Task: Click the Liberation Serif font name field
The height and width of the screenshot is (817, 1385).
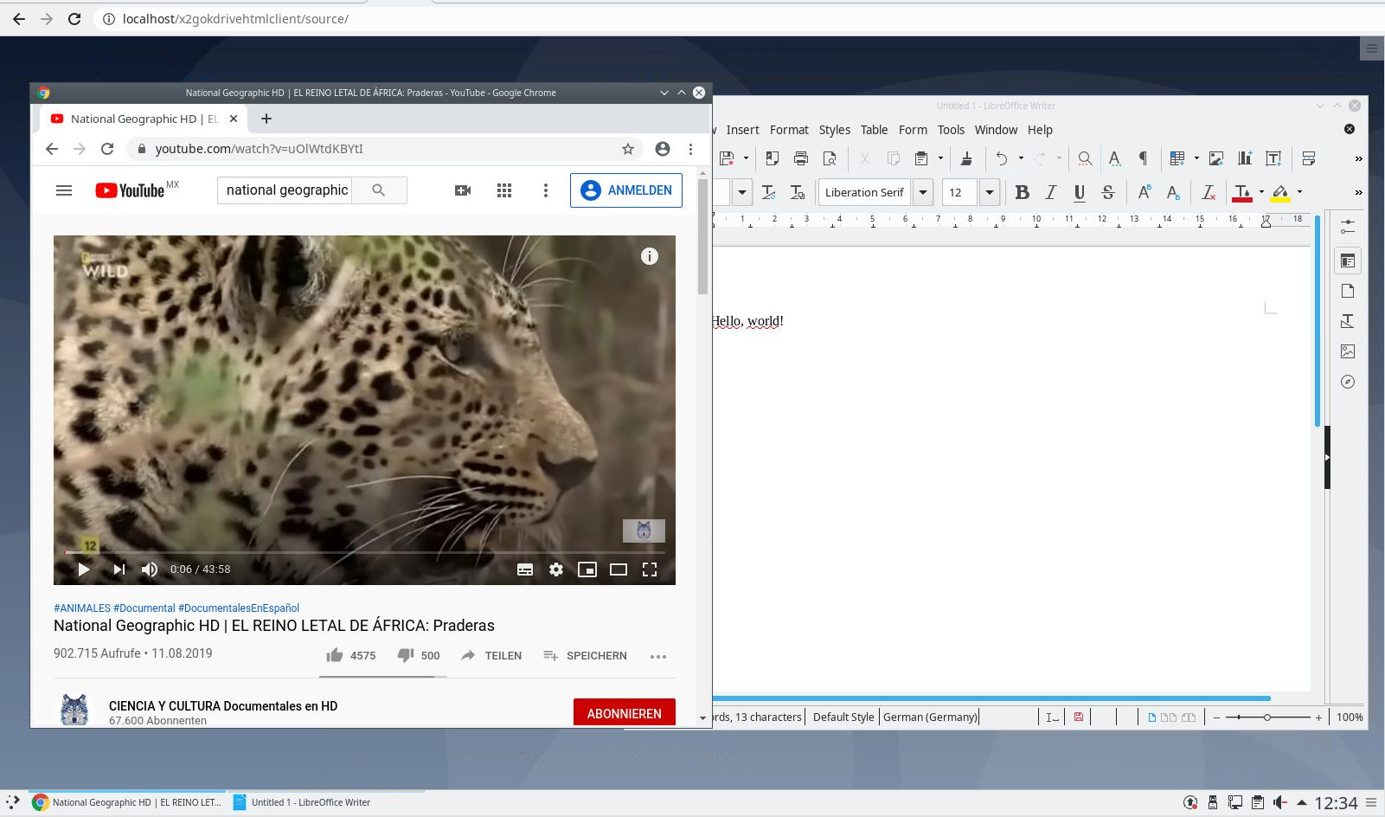Action: pos(864,192)
